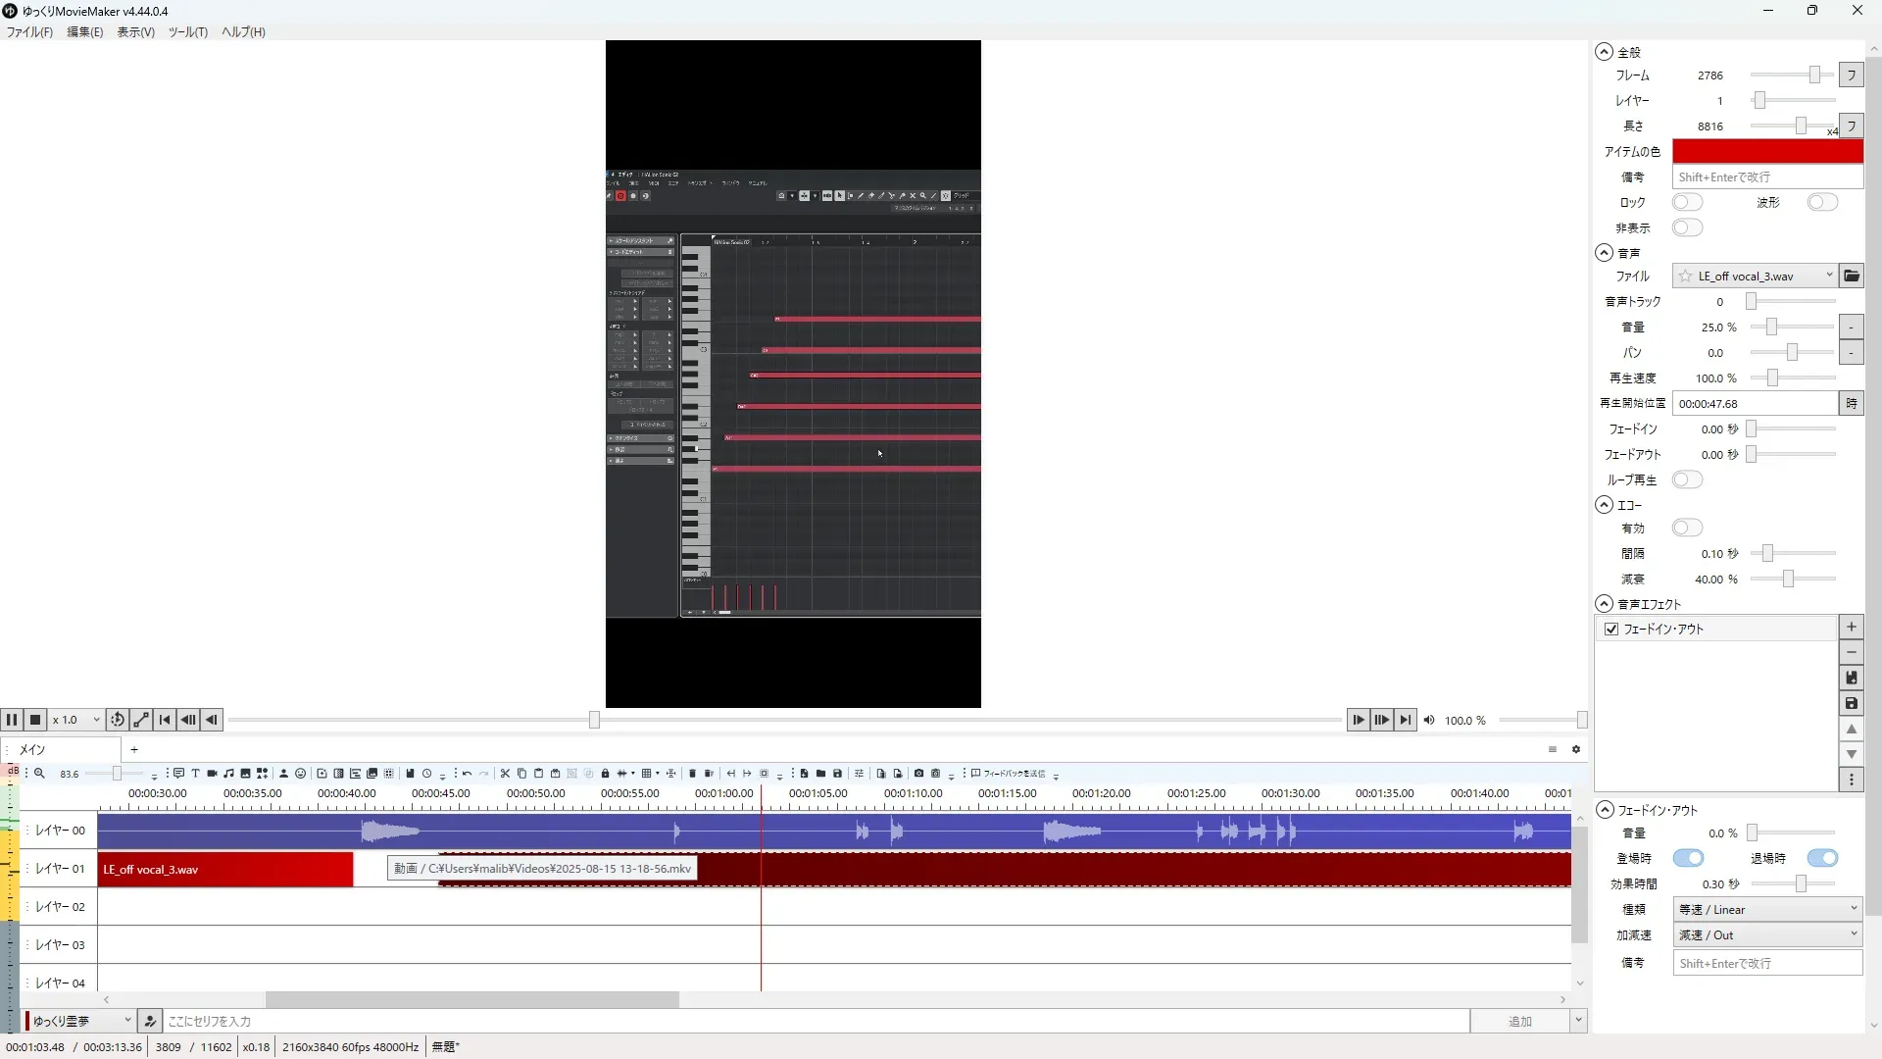Enable the ループ再生 loop playback switch
The width and height of the screenshot is (1882, 1059).
coord(1687,480)
